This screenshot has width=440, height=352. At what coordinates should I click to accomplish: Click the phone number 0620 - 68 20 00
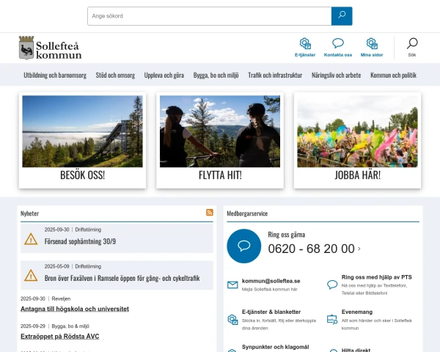pyautogui.click(x=312, y=249)
